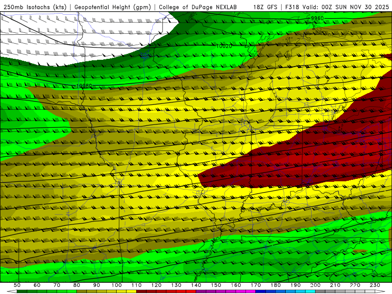Click the 90 value on the color scale

(x=97, y=285)
